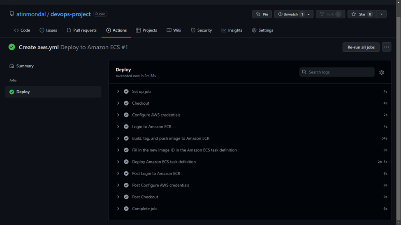The image size is (401, 225).
Task: Expand the Checkout step log
Action: 118,103
